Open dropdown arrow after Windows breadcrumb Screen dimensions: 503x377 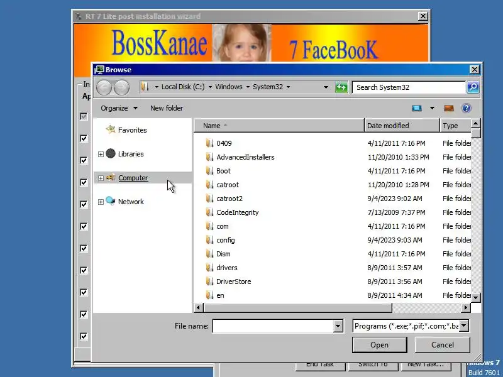click(248, 87)
